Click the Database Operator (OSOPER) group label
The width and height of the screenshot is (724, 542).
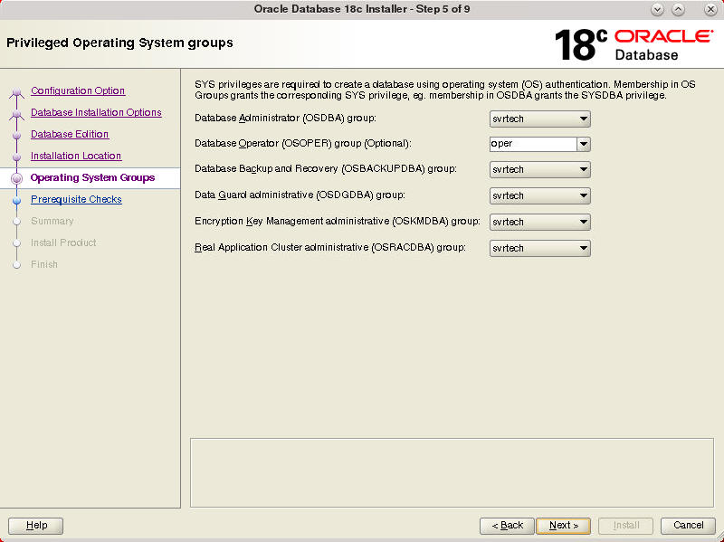(x=303, y=144)
